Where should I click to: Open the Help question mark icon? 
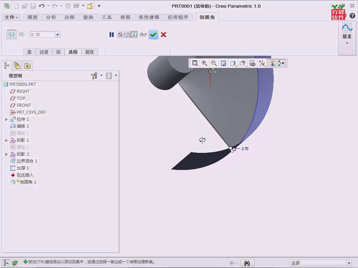[x=352, y=15]
